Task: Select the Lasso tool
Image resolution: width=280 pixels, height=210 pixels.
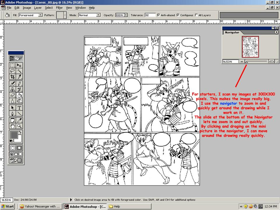Action: 13,71
